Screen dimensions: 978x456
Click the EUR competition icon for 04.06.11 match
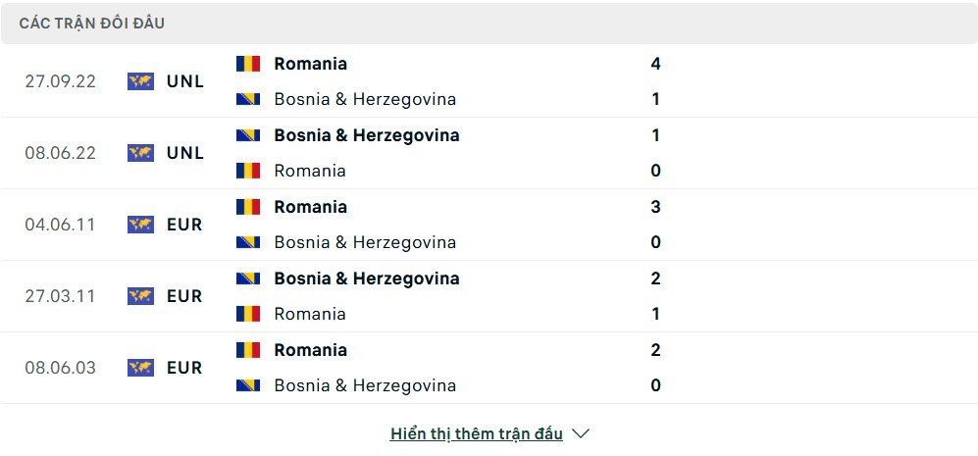[x=140, y=225]
